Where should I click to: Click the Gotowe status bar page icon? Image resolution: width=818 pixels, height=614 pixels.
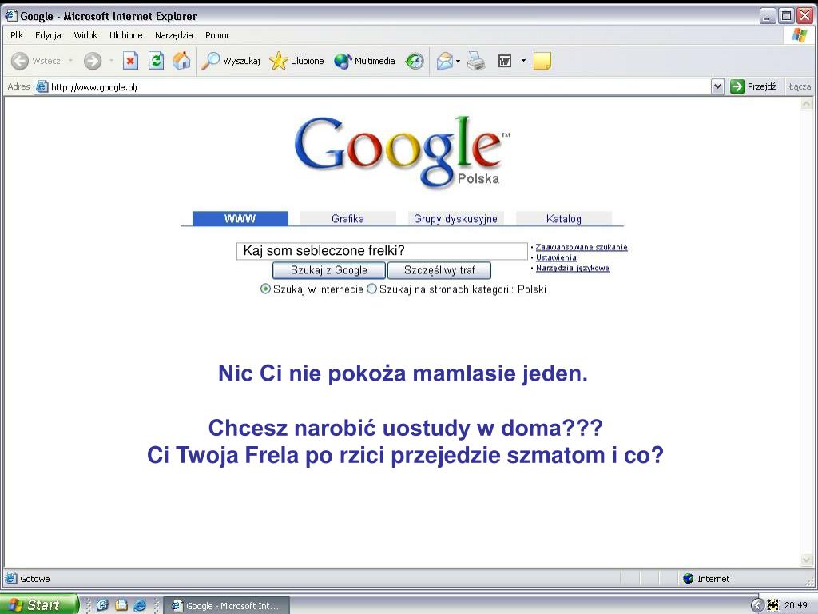pos(10,578)
